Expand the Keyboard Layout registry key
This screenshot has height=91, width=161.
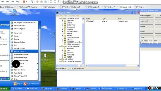[x=63, y=31]
